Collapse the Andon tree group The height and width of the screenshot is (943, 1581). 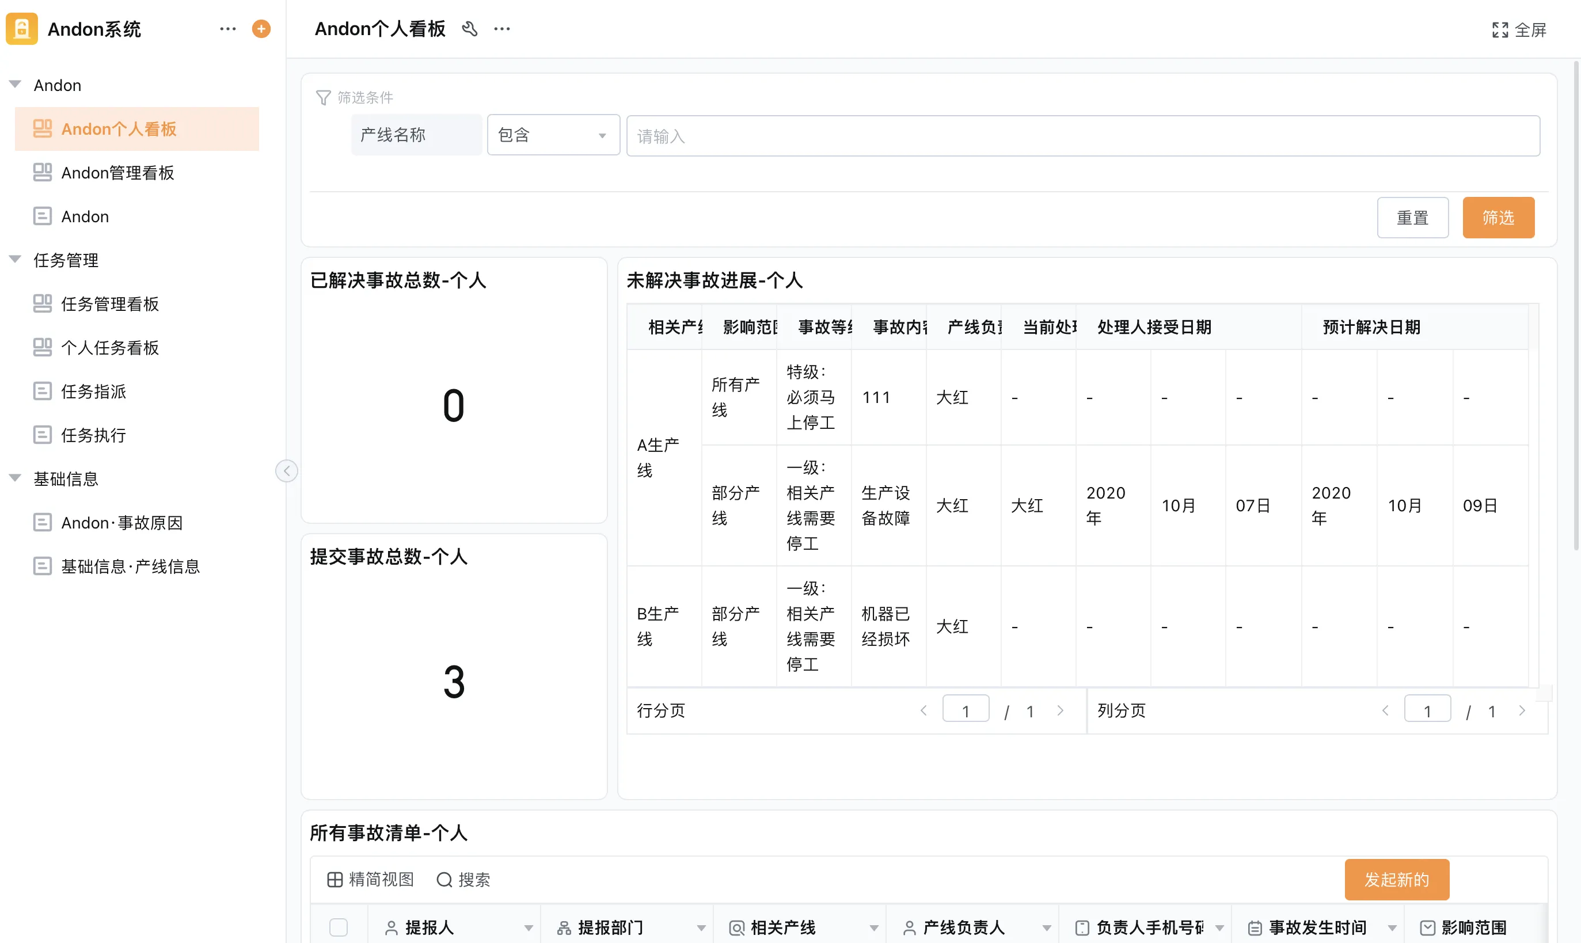coord(15,85)
